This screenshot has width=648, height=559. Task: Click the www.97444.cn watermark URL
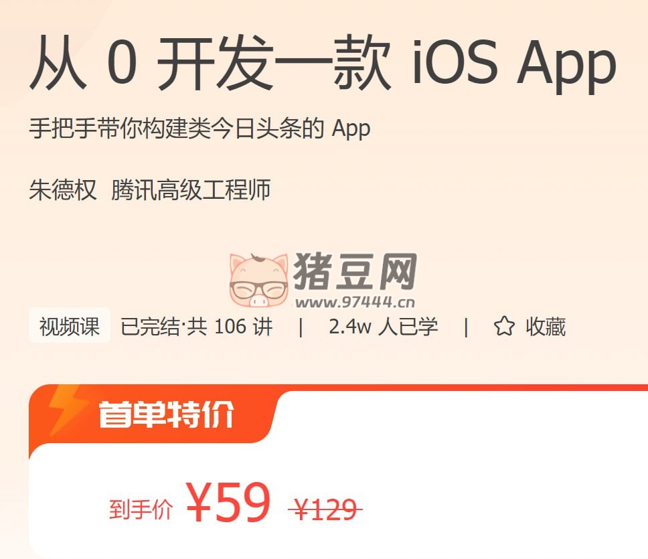[x=355, y=302]
